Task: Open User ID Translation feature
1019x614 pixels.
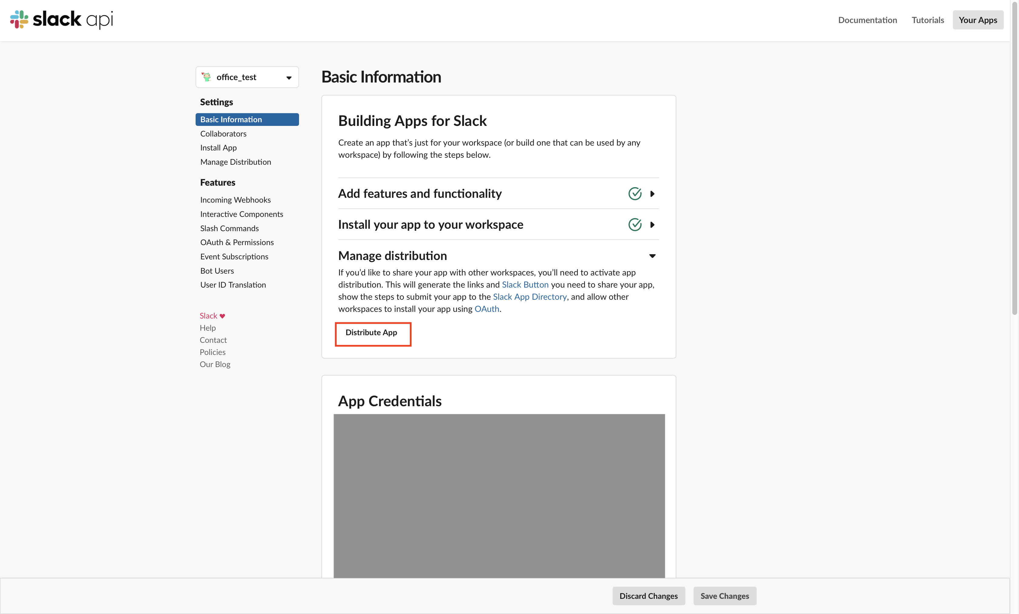Action: click(x=233, y=285)
